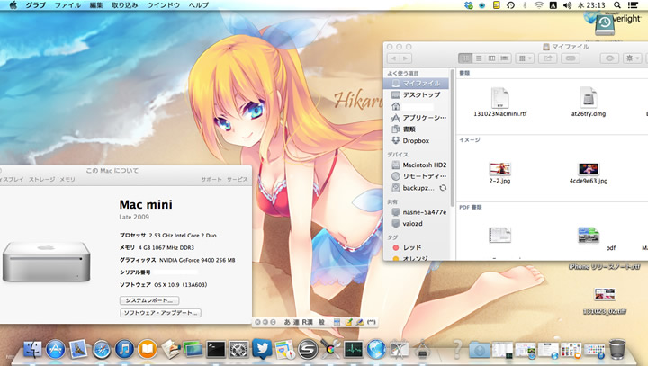Open Finder from the dock

tap(32, 350)
